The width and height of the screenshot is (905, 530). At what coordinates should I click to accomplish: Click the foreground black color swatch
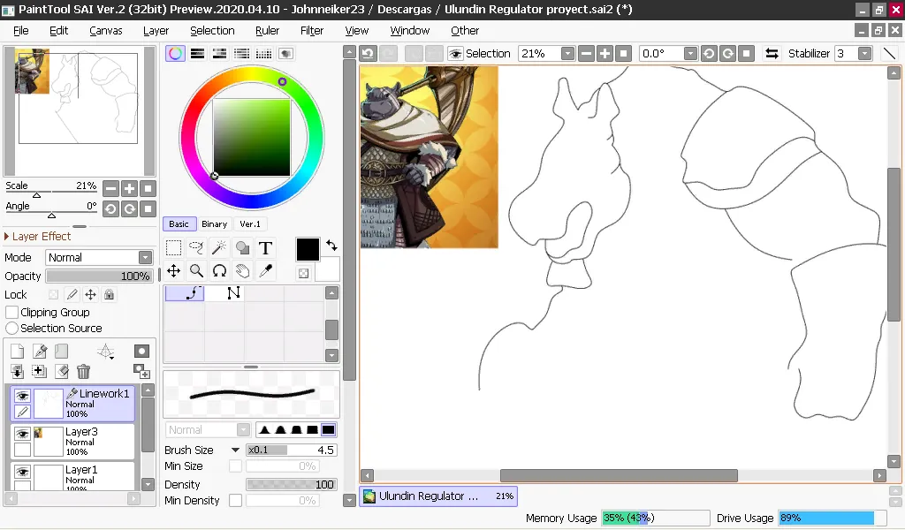[x=308, y=250]
